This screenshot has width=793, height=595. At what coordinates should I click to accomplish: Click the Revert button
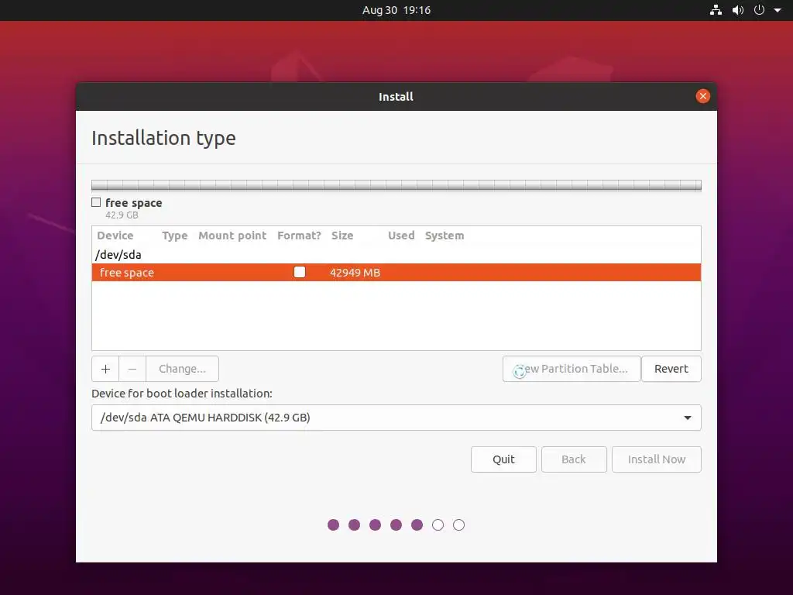(671, 369)
